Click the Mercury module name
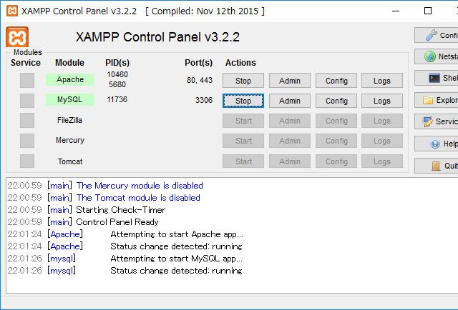 pyautogui.click(x=70, y=140)
